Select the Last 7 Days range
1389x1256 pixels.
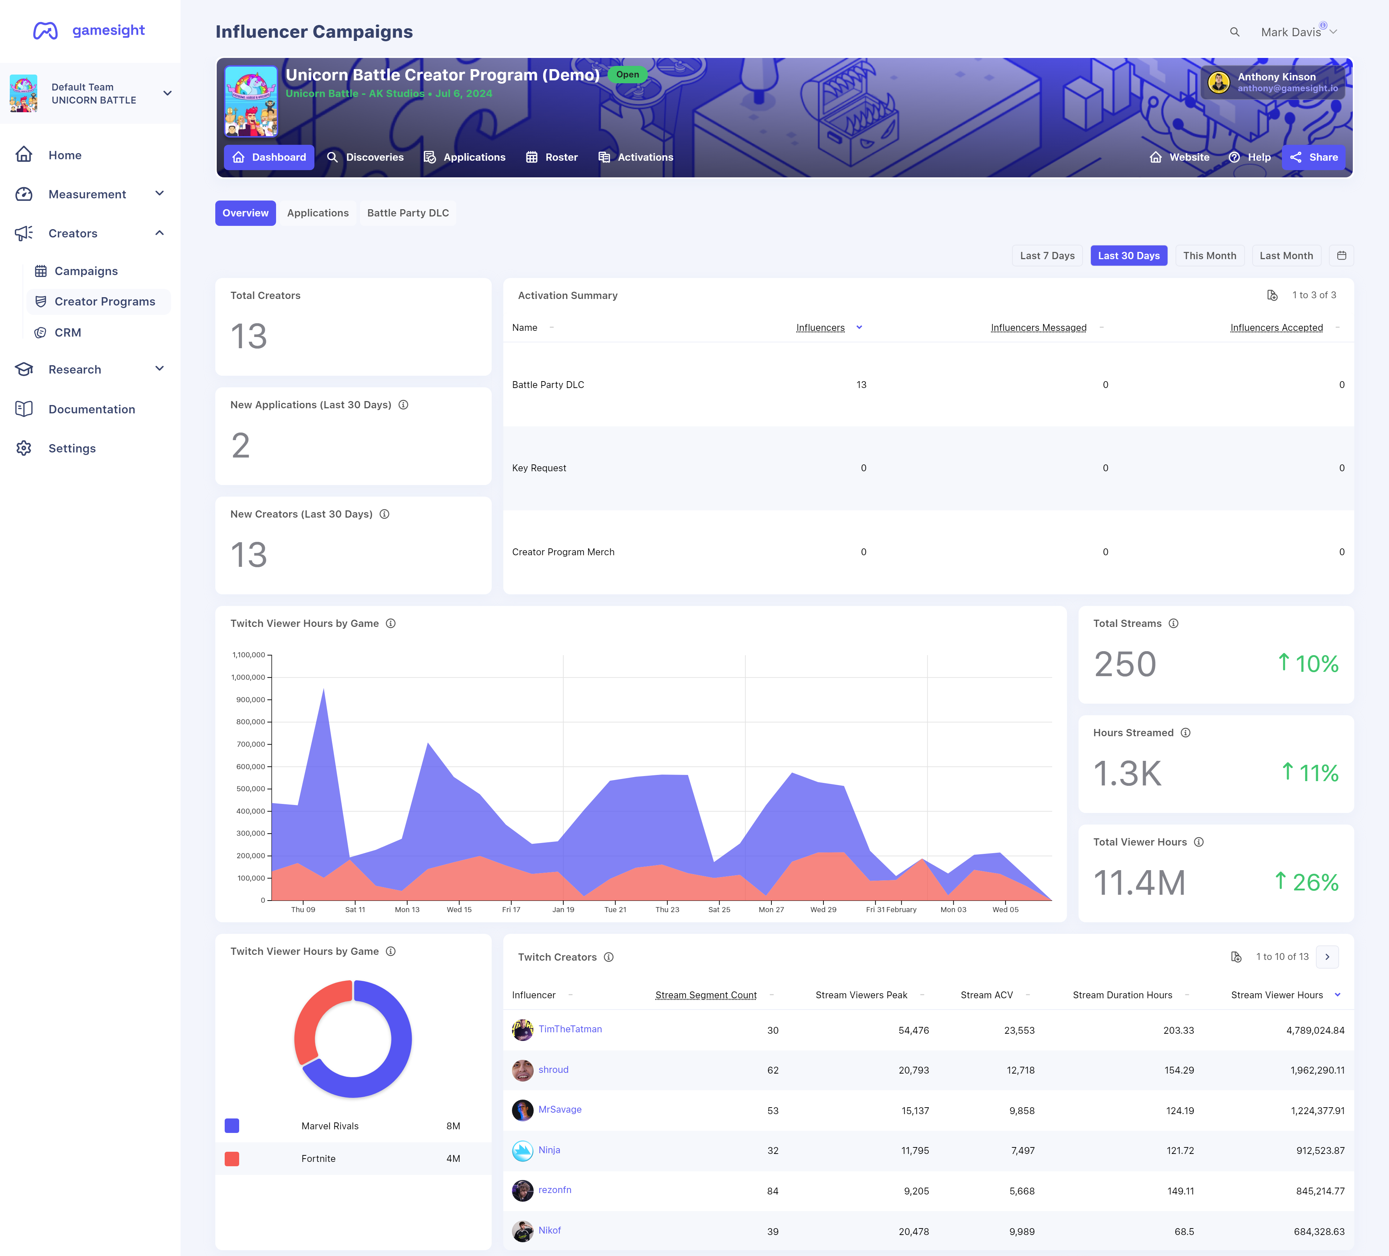[x=1047, y=256]
